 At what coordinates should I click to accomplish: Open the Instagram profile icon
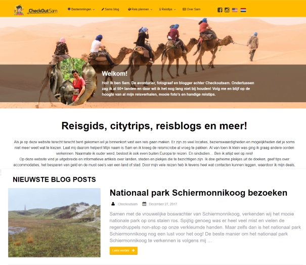click(227, 10)
